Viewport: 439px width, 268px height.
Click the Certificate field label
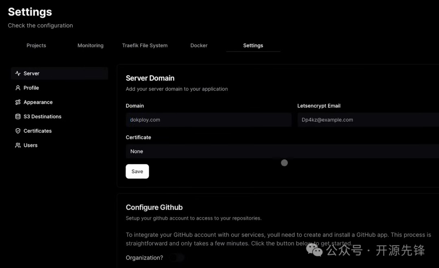click(x=138, y=137)
